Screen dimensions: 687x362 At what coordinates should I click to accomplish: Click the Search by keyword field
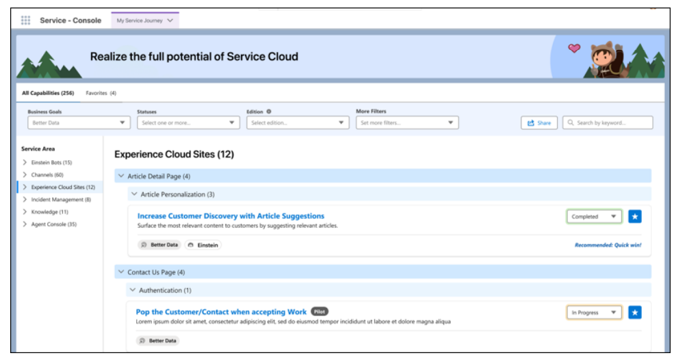coord(608,123)
